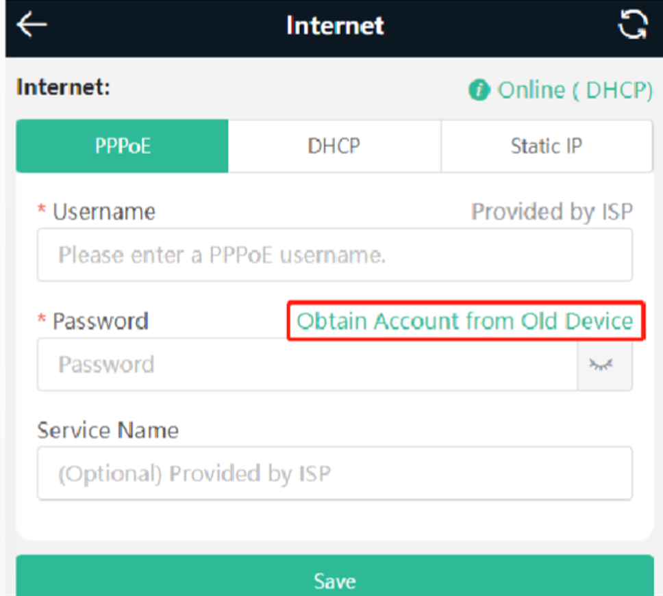Click the red asterisk beside Username
This screenshot has width=663, height=596.
(x=41, y=209)
